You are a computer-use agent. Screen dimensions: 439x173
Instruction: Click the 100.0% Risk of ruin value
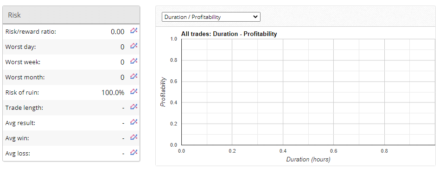coord(113,93)
